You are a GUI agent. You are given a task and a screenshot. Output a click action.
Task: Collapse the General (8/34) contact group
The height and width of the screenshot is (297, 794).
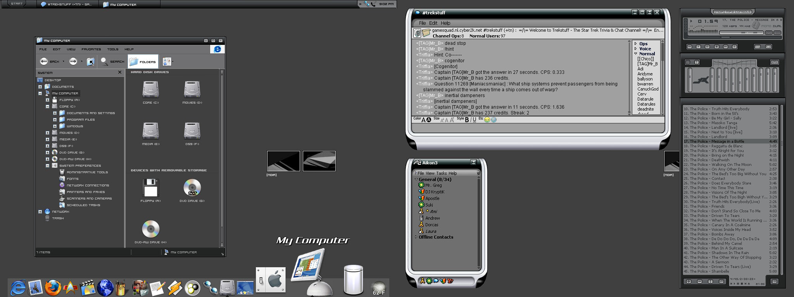point(416,179)
